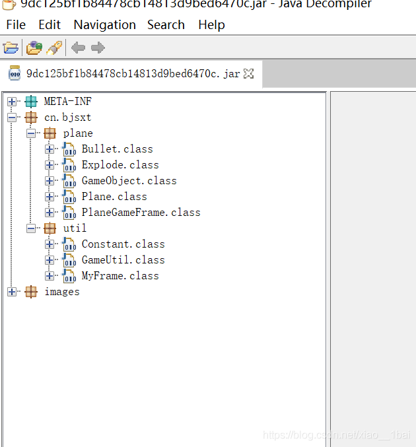Click the Search flashlight toolbar icon

click(54, 48)
